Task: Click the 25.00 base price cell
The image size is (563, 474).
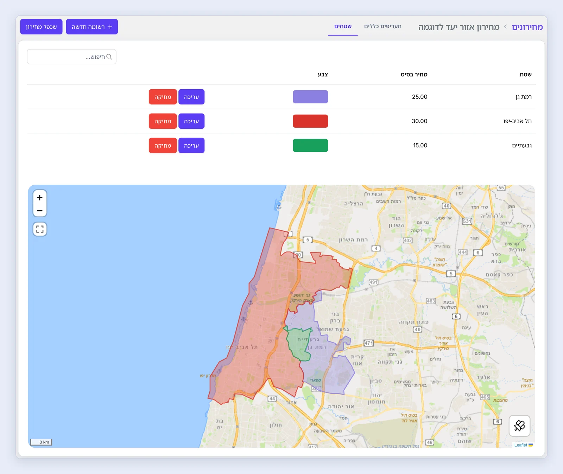Action: coord(419,97)
